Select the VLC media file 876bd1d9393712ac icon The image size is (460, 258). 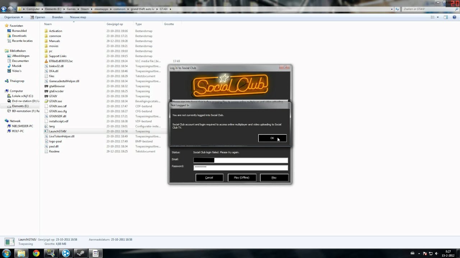[x=46, y=61]
